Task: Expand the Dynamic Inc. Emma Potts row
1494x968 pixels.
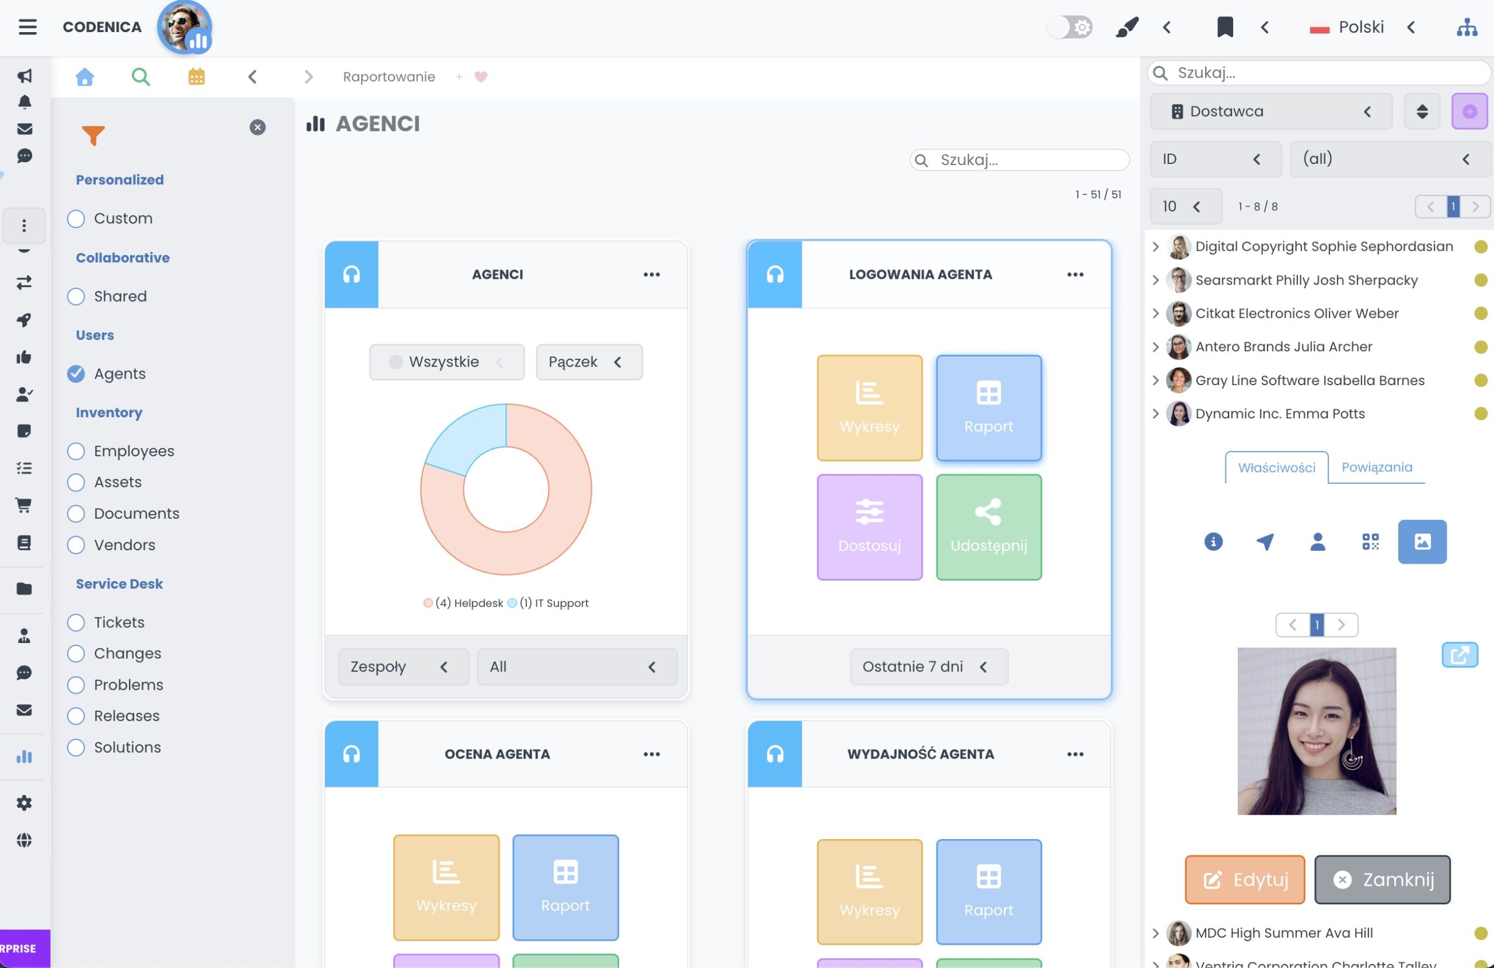Action: point(1155,413)
